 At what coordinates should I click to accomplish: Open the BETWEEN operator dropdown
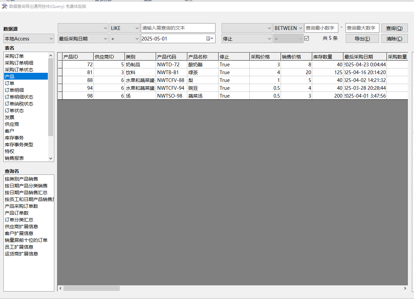tap(288, 28)
